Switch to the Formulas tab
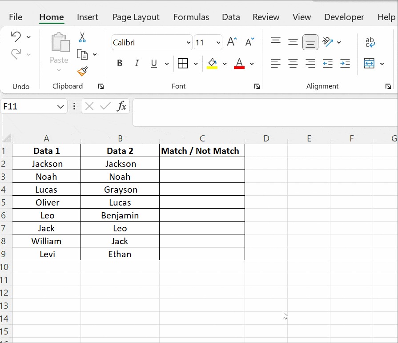The width and height of the screenshot is (398, 343). 191,17
